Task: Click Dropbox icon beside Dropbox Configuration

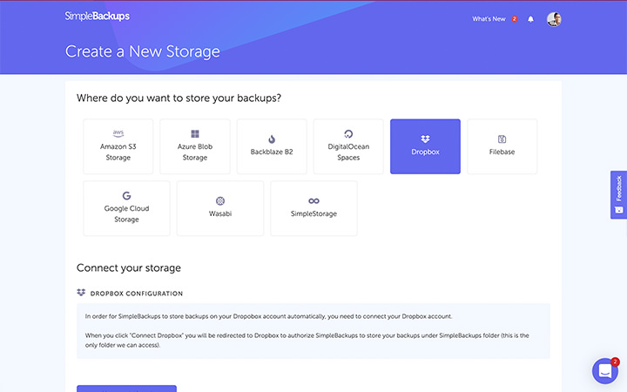Action: [x=81, y=293]
